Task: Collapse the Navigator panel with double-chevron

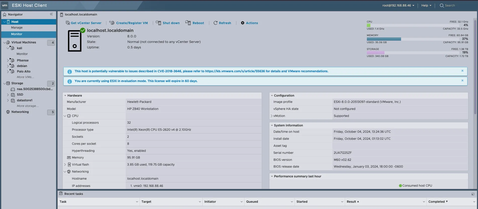Action: pos(51,14)
